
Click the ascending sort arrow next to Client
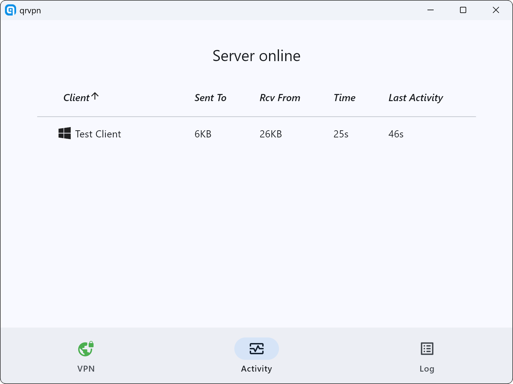(x=95, y=96)
